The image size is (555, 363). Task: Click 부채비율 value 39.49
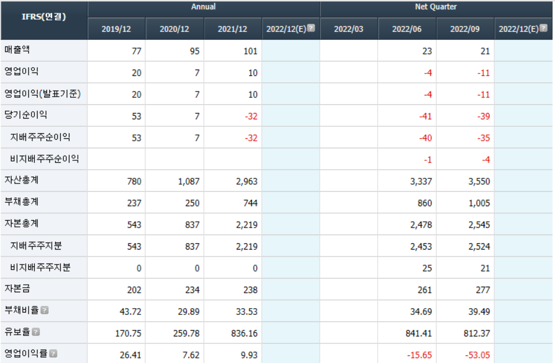(x=479, y=311)
